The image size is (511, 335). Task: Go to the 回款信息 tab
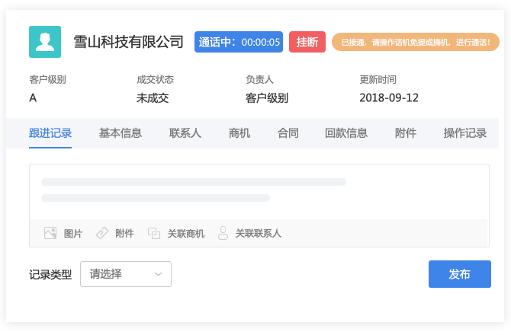pos(346,133)
